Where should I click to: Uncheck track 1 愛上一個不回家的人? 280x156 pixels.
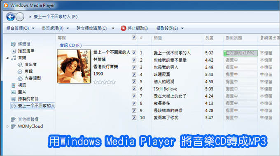pos(134,53)
